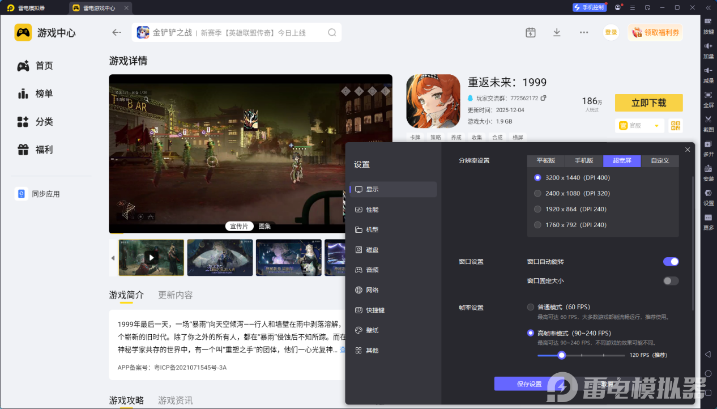717x409 pixels.
Task: Open the 官服 server dropdown
Action: tap(639, 125)
